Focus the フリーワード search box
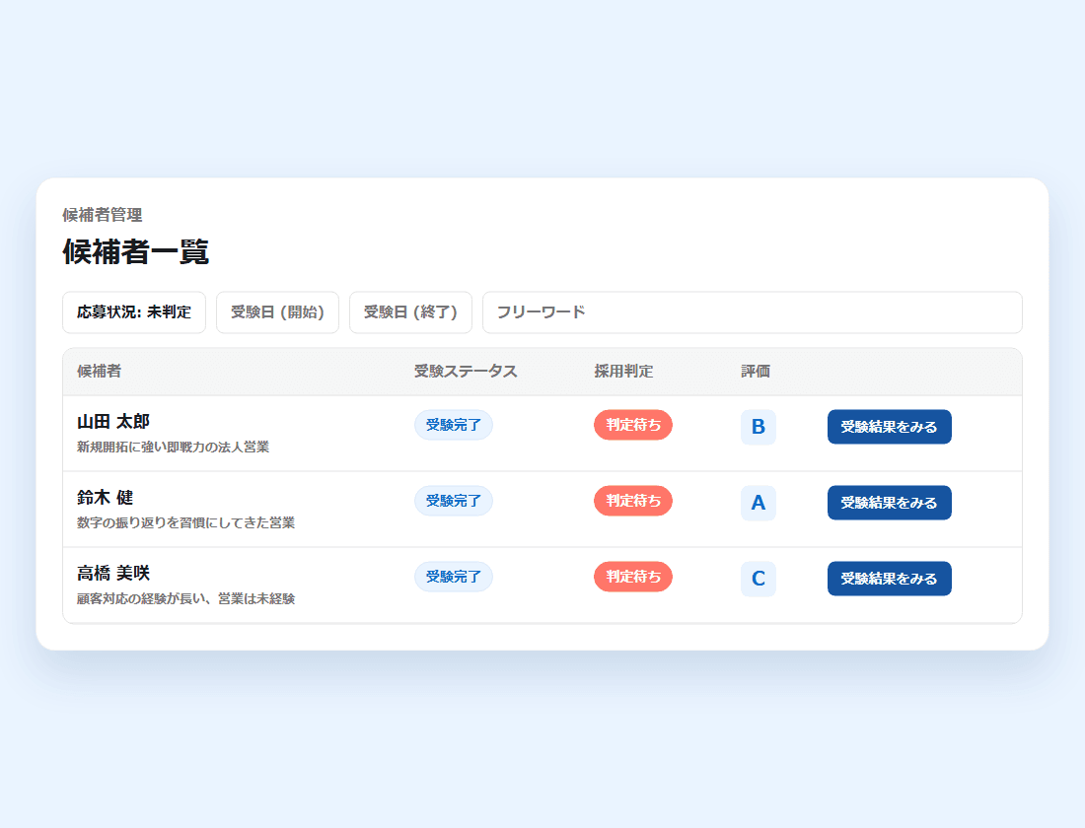Image resolution: width=1085 pixels, height=828 pixels. [753, 311]
